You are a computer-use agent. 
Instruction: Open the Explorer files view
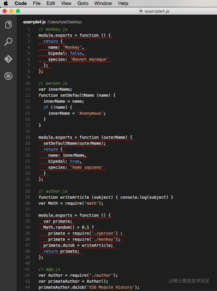click(x=8, y=24)
